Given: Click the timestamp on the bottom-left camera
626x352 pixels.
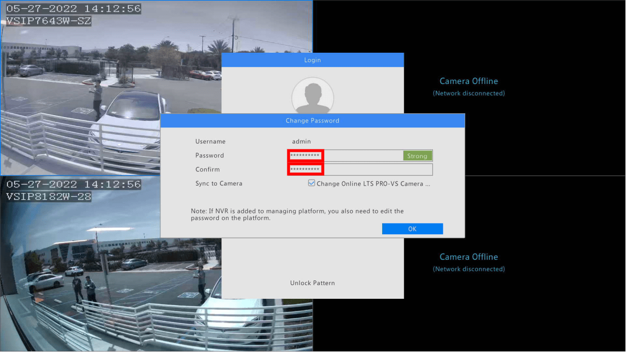Looking at the screenshot, I should pos(73,185).
